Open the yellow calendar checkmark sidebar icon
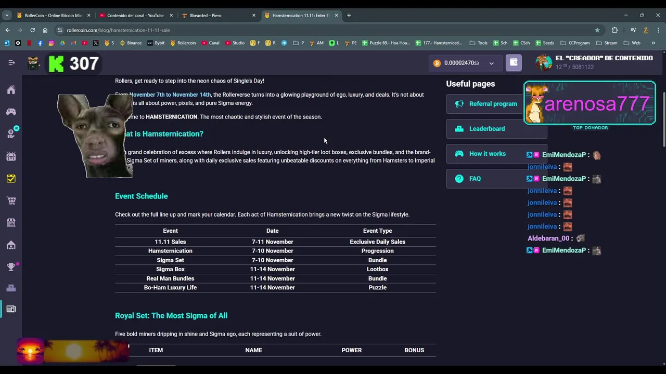 click(11, 179)
